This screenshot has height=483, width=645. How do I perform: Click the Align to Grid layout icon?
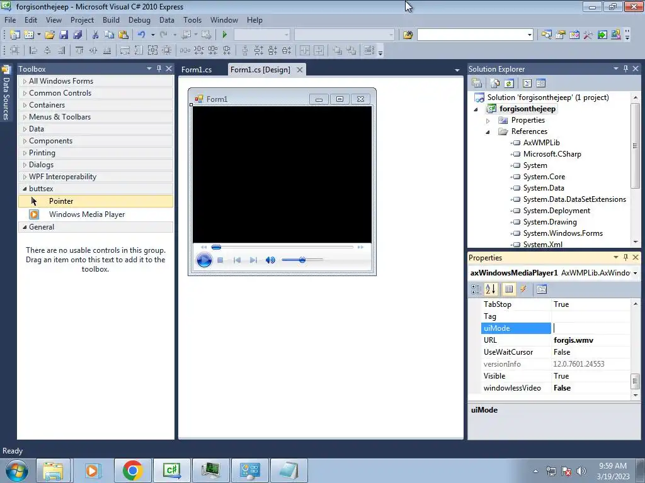pyautogui.click(x=15, y=50)
